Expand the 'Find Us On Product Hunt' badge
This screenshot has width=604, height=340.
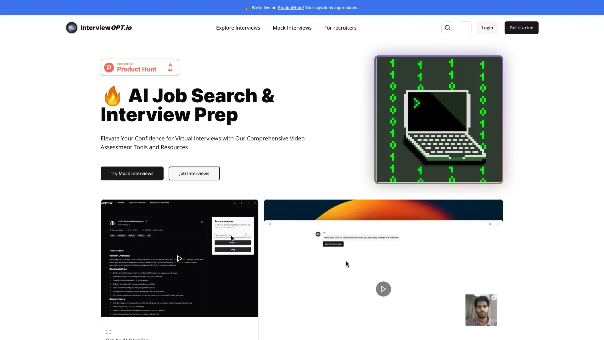tap(140, 67)
